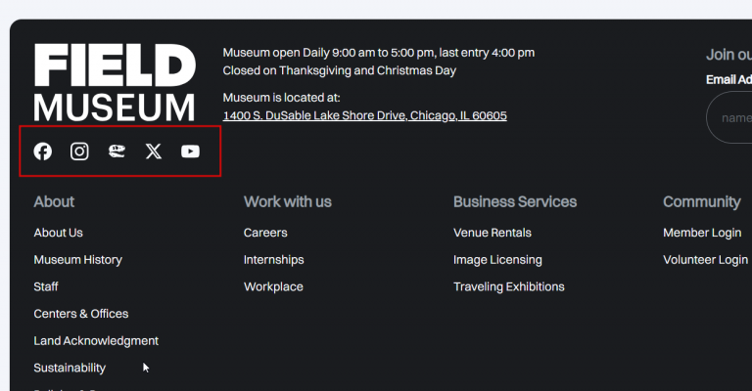Select the Image Licensing link
Viewport: 752px width, 391px height.
click(x=497, y=260)
